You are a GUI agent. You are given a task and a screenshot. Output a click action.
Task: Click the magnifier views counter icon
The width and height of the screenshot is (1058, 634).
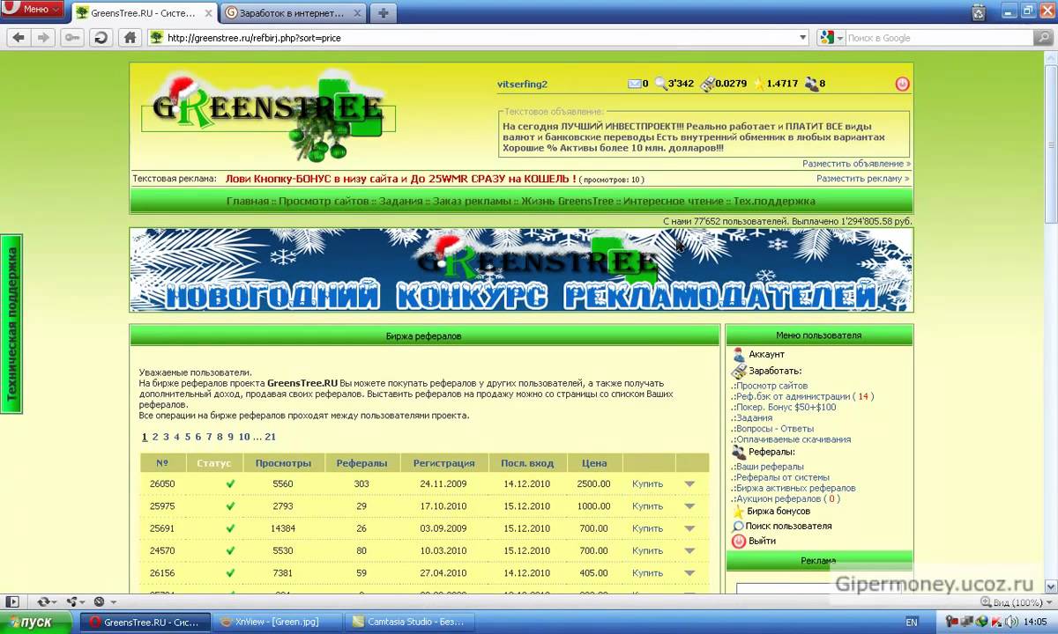[x=660, y=84]
